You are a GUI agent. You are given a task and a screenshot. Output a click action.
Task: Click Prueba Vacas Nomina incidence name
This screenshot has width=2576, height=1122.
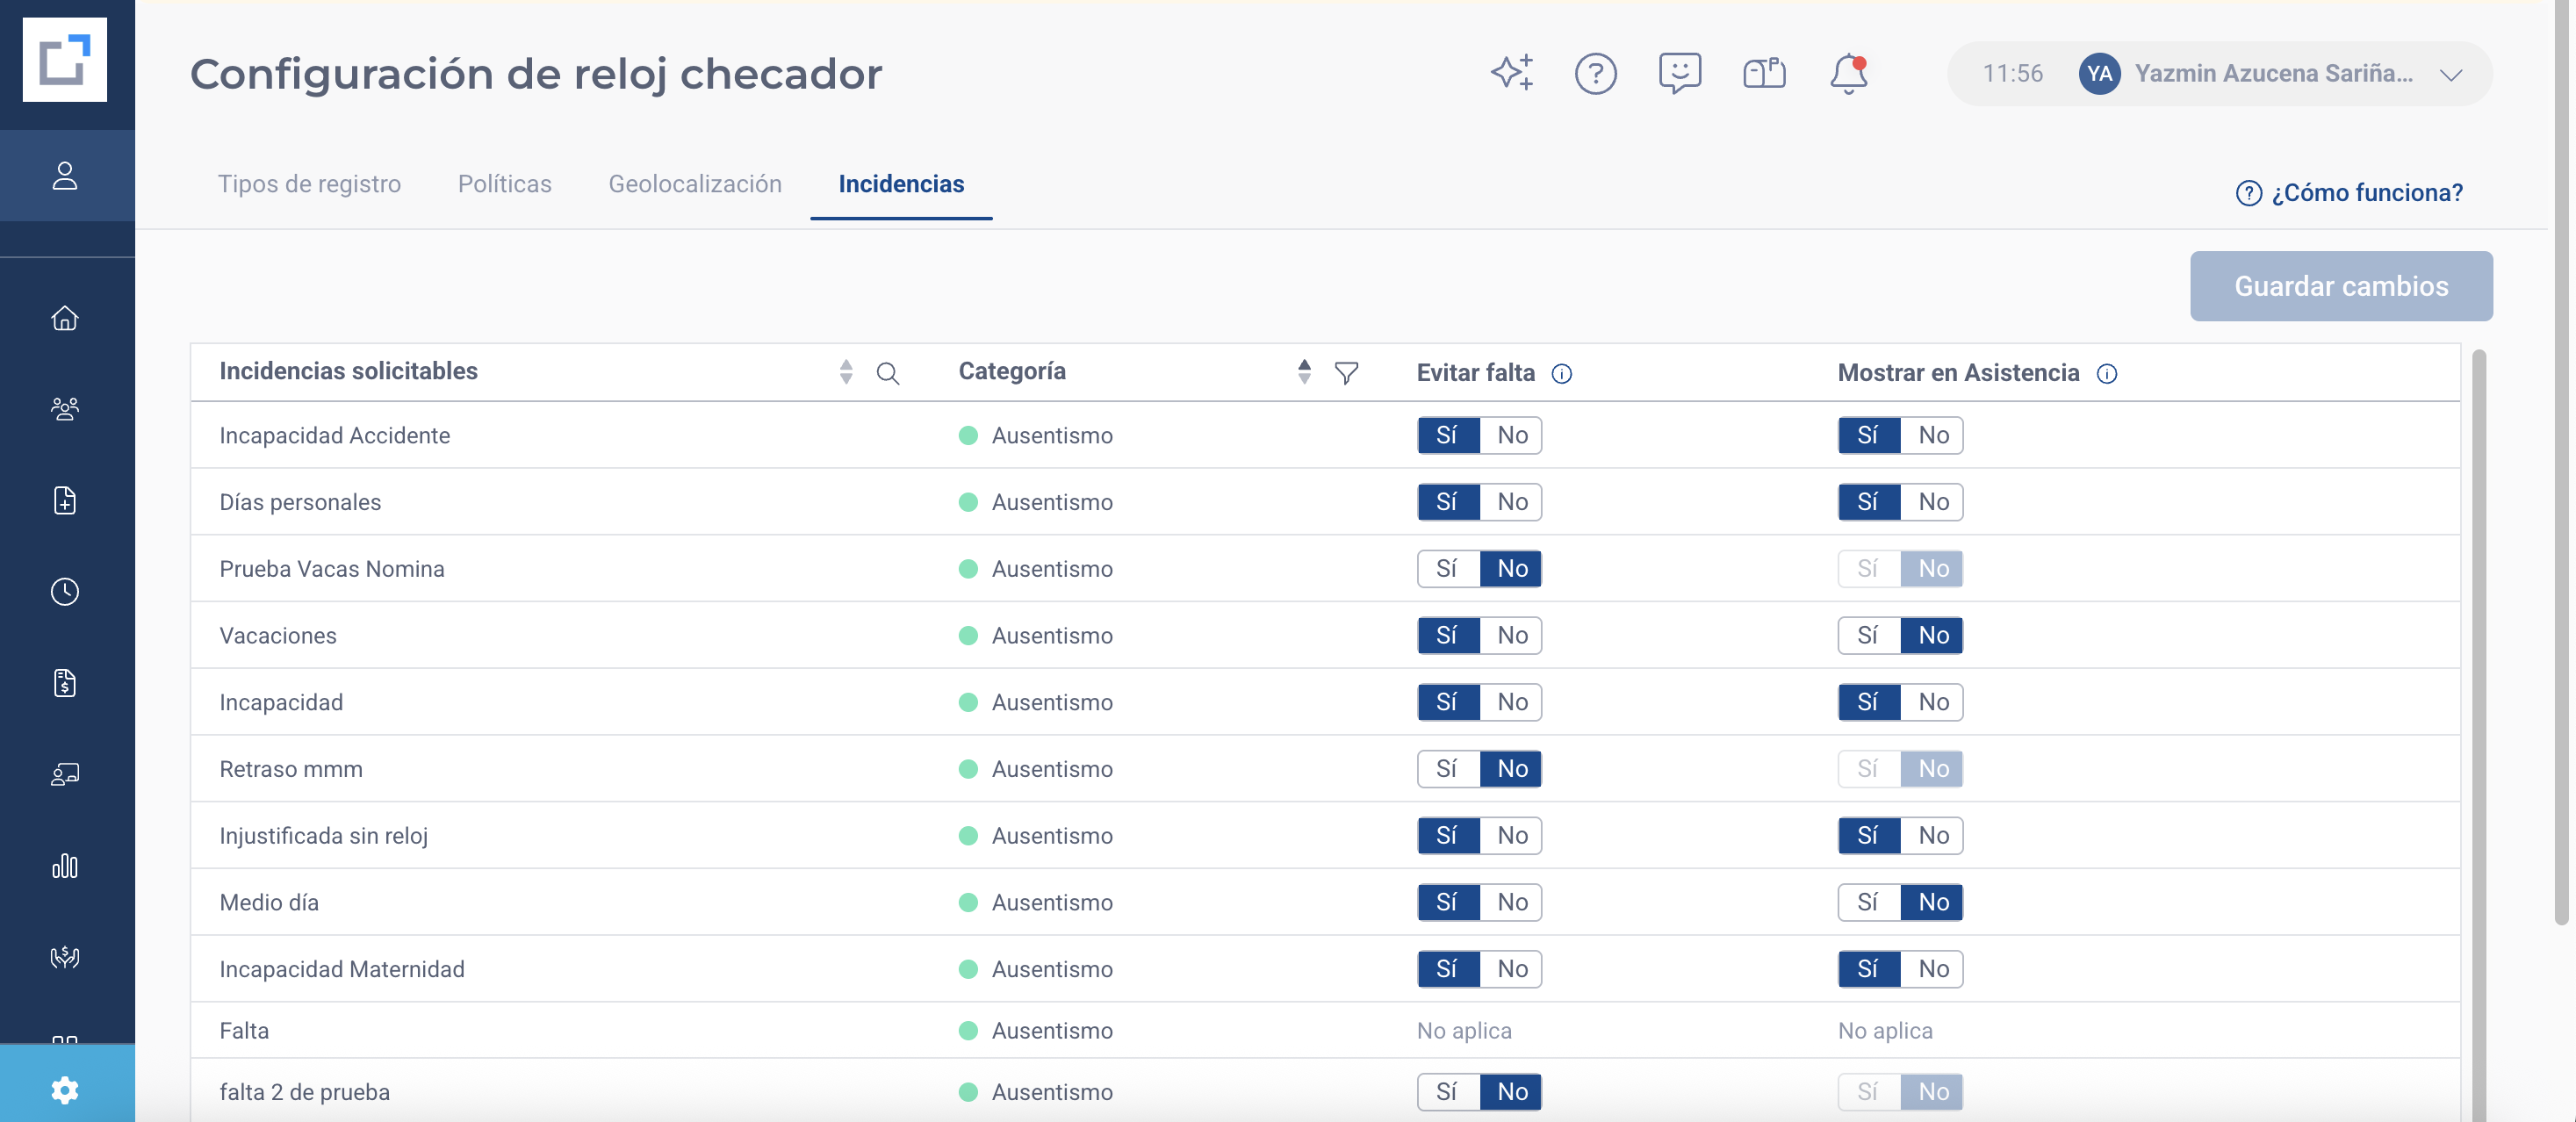click(332, 569)
